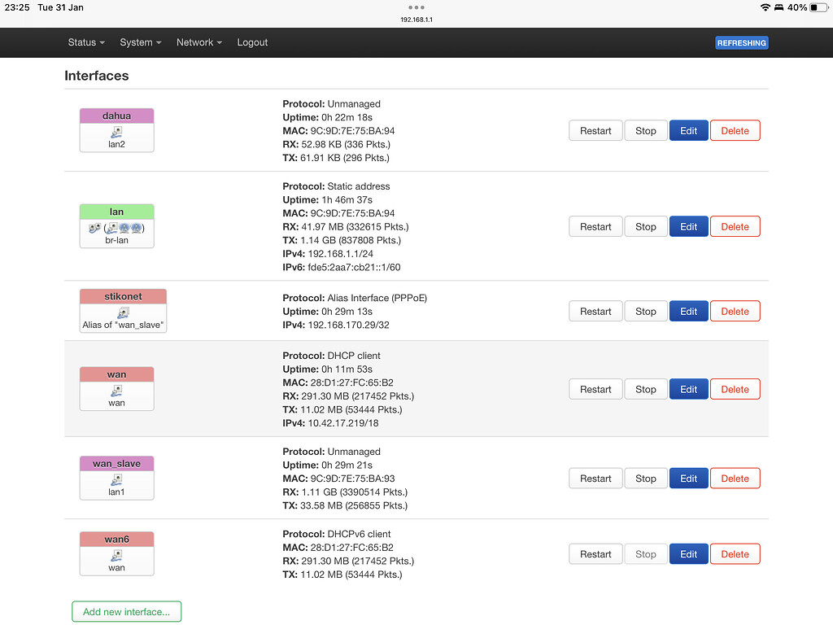Click the dahua lan2 interface icon
This screenshot has height=625, width=833.
coord(116,131)
